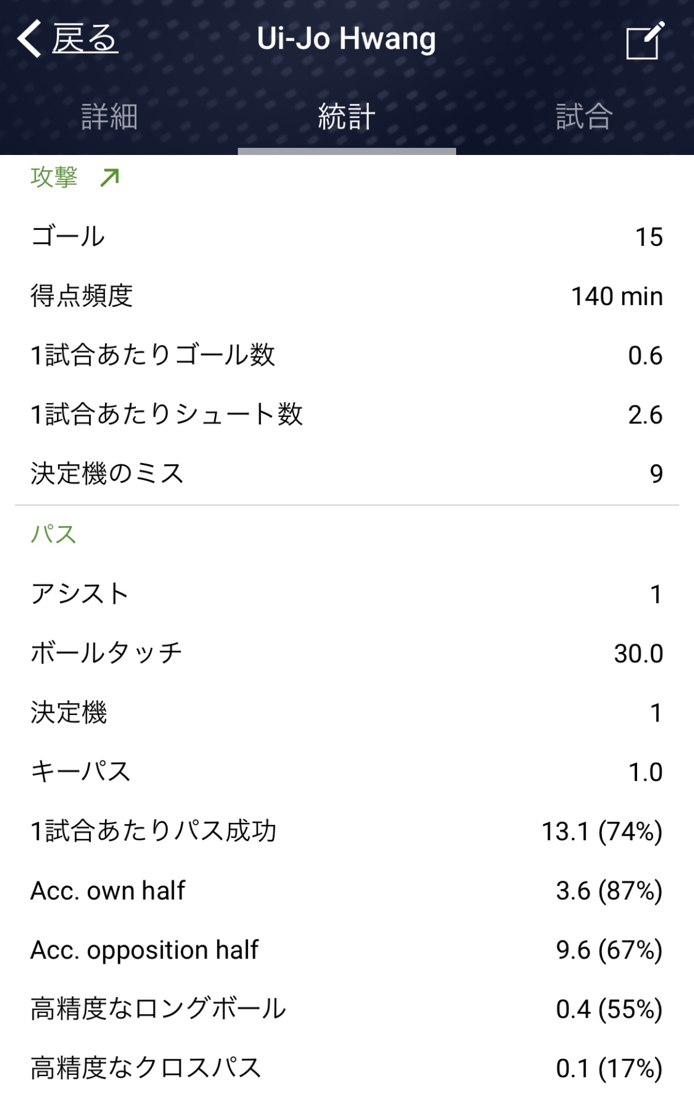Tap the Acc. opposition half row
Viewport: 694px width, 1098px height.
tap(346, 950)
